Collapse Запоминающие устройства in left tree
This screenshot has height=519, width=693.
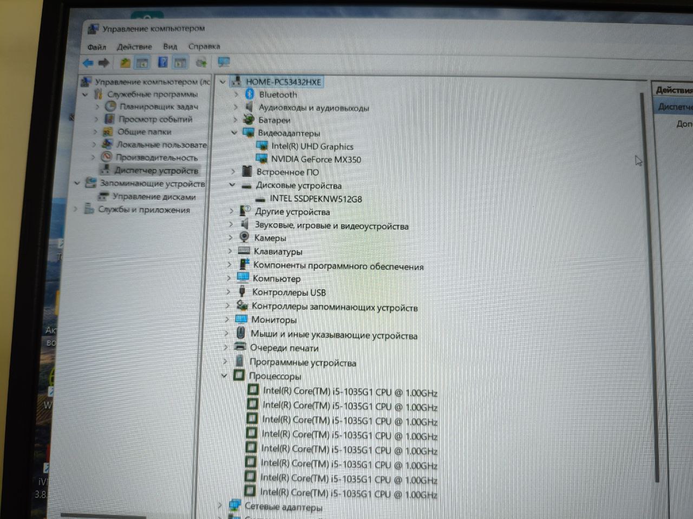click(77, 183)
